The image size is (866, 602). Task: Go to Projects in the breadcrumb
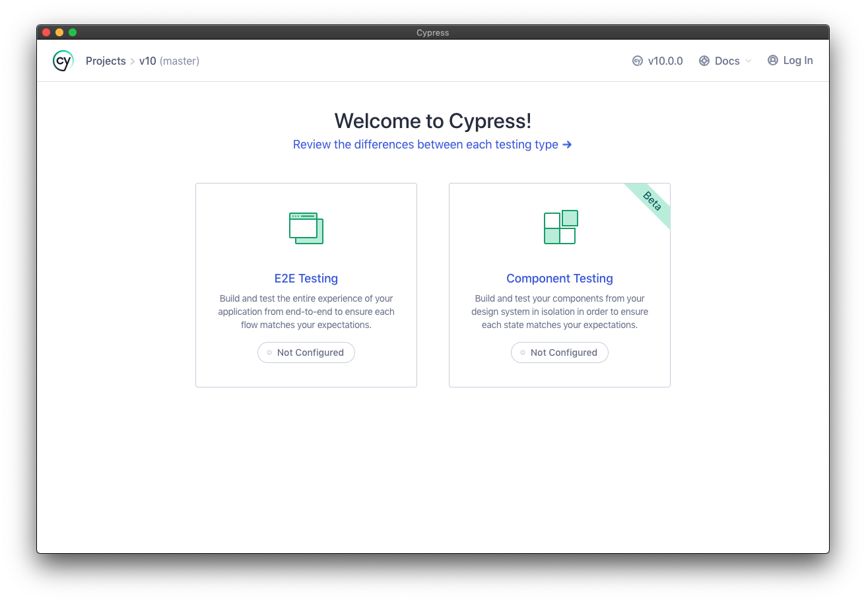coord(106,61)
